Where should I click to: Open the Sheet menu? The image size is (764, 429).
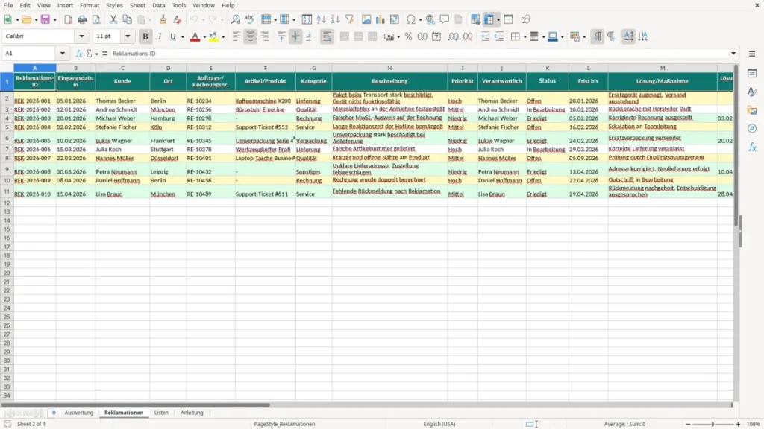pyautogui.click(x=137, y=5)
